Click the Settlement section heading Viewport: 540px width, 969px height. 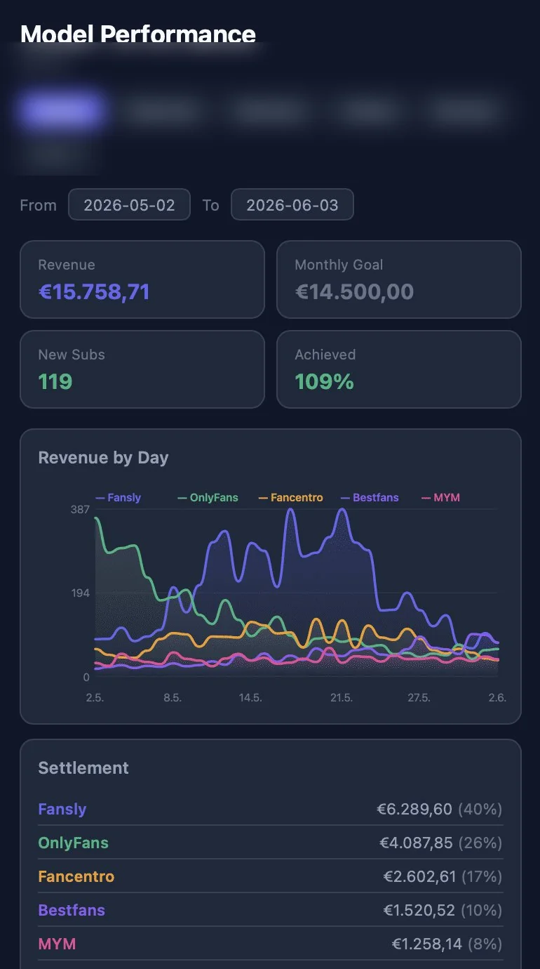coord(83,767)
